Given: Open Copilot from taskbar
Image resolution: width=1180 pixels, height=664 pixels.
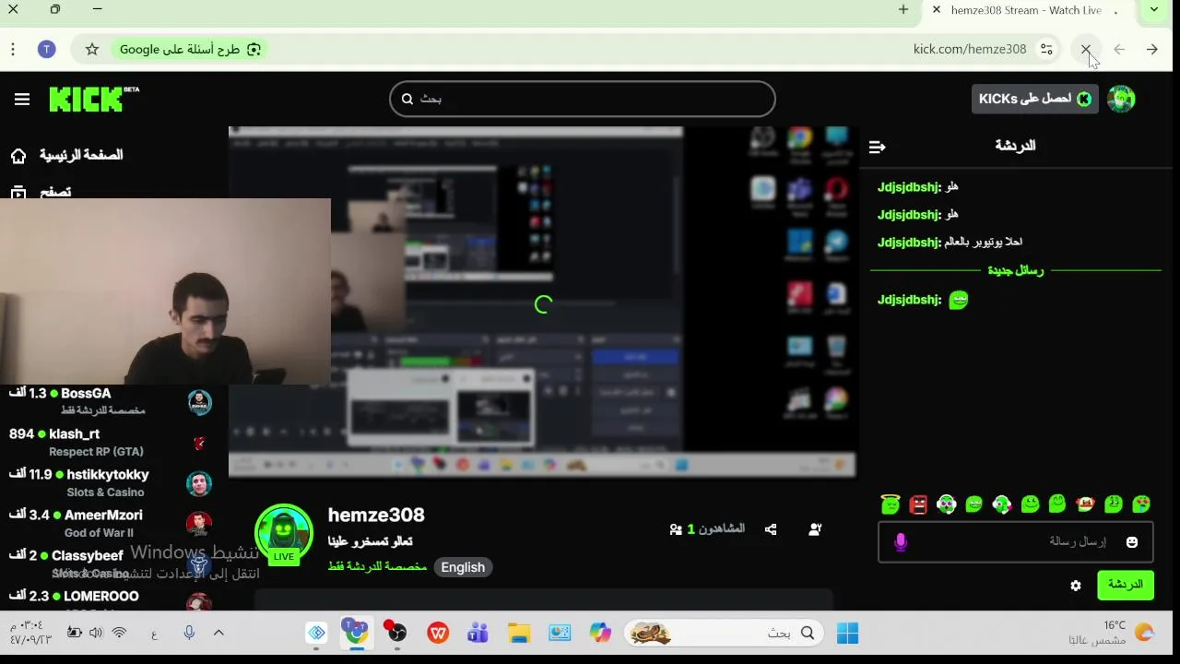Looking at the screenshot, I should [x=600, y=633].
